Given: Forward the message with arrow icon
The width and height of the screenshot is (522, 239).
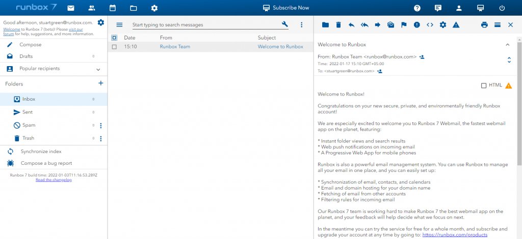Looking at the screenshot, I should tap(378, 24).
